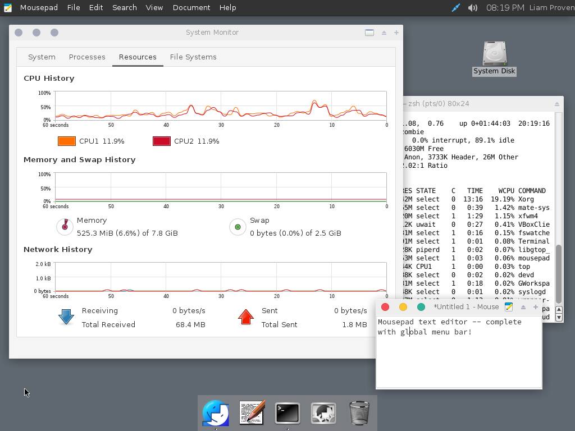The image size is (575, 431).
Task: Open the Search menu
Action: click(124, 8)
